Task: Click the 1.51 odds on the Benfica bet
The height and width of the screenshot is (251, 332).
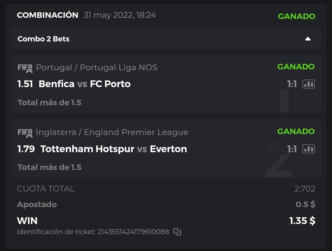Action: click(25, 84)
